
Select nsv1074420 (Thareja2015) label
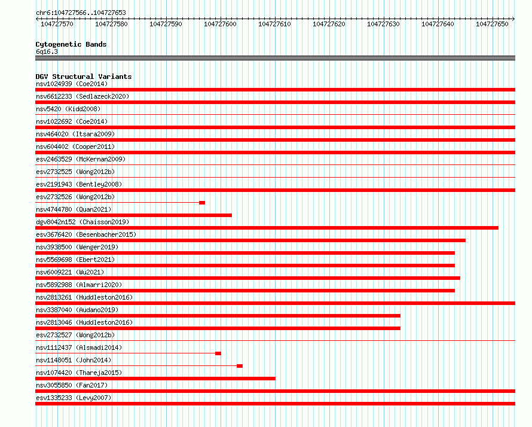tap(79, 373)
